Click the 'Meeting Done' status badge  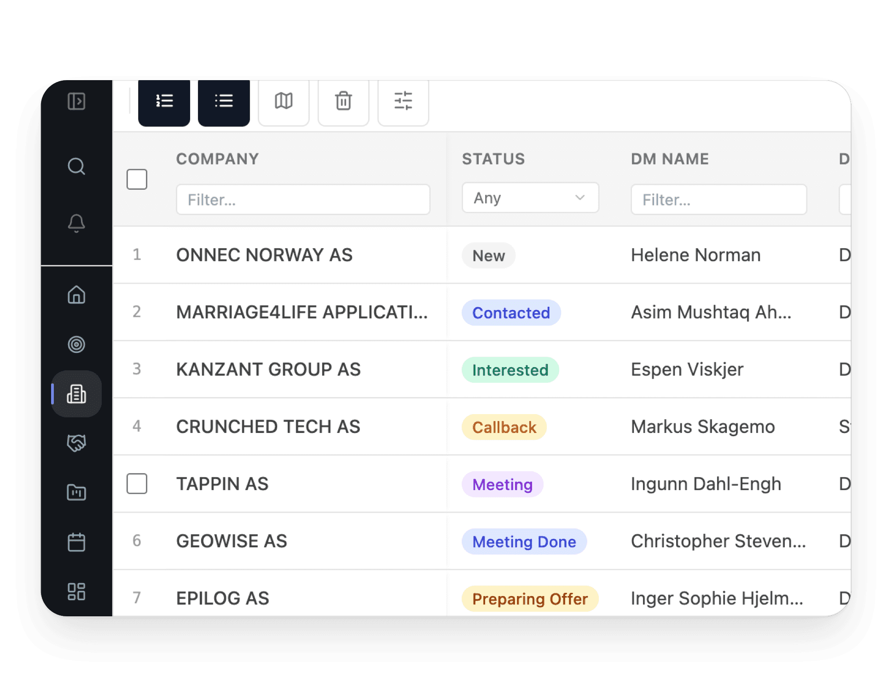(524, 541)
